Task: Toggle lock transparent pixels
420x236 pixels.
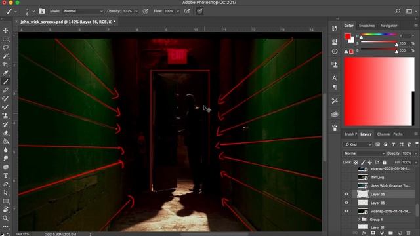Action: click(356, 162)
